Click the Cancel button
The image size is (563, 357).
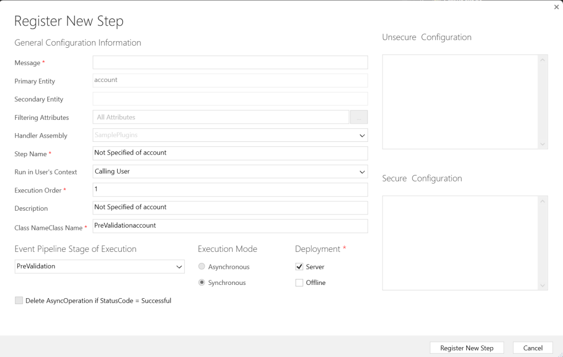click(532, 348)
